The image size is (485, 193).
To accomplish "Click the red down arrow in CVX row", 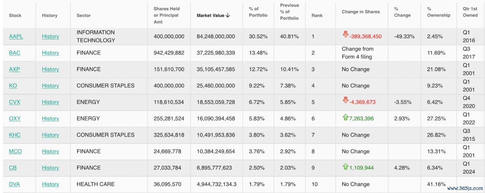I will pos(346,100).
